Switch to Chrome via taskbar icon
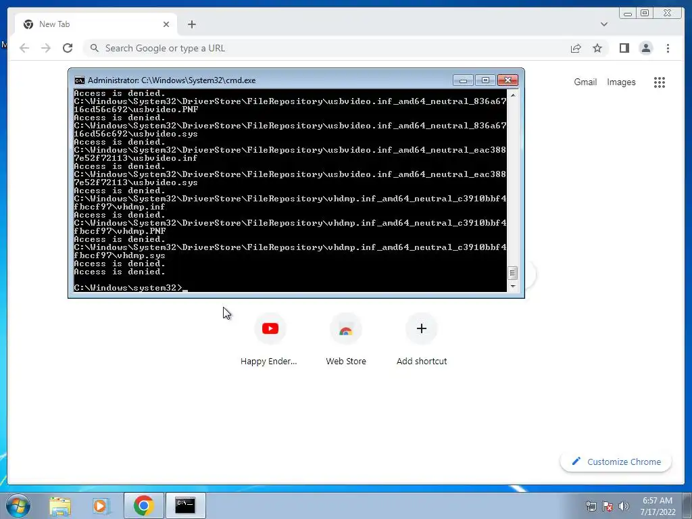The height and width of the screenshot is (519, 692). [143, 505]
